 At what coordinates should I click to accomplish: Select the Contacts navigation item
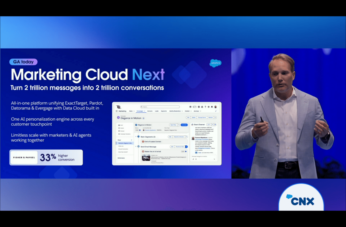[x=150, y=111]
